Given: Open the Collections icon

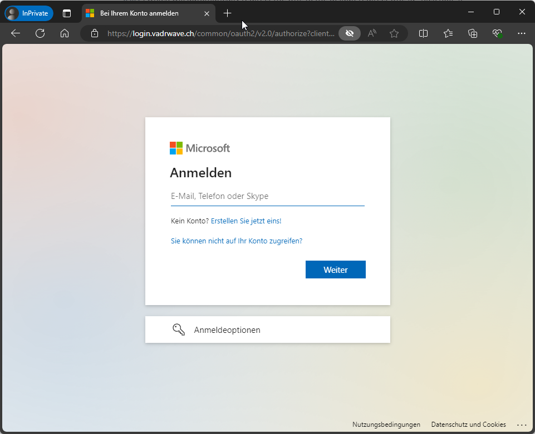Looking at the screenshot, I should (x=473, y=33).
